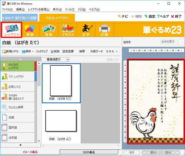This screenshot has height=156, width=185.
Task: Open the 編集(E) menu
Action: tap(20, 10)
